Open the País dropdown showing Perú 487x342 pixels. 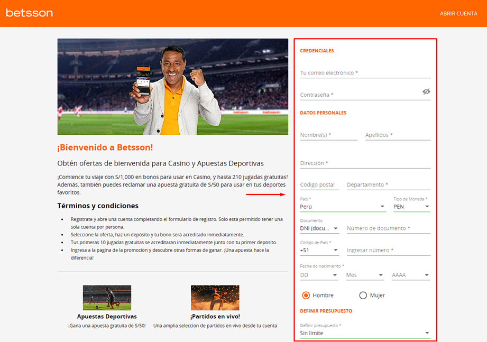[x=343, y=207]
